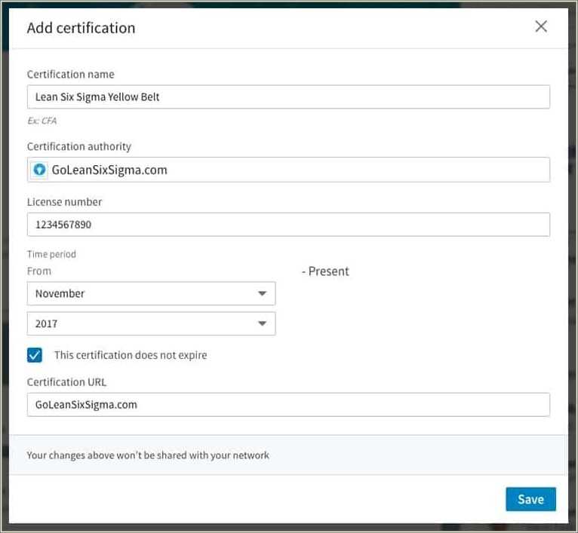Click the 'License number' label
The width and height of the screenshot is (578, 533).
[64, 202]
